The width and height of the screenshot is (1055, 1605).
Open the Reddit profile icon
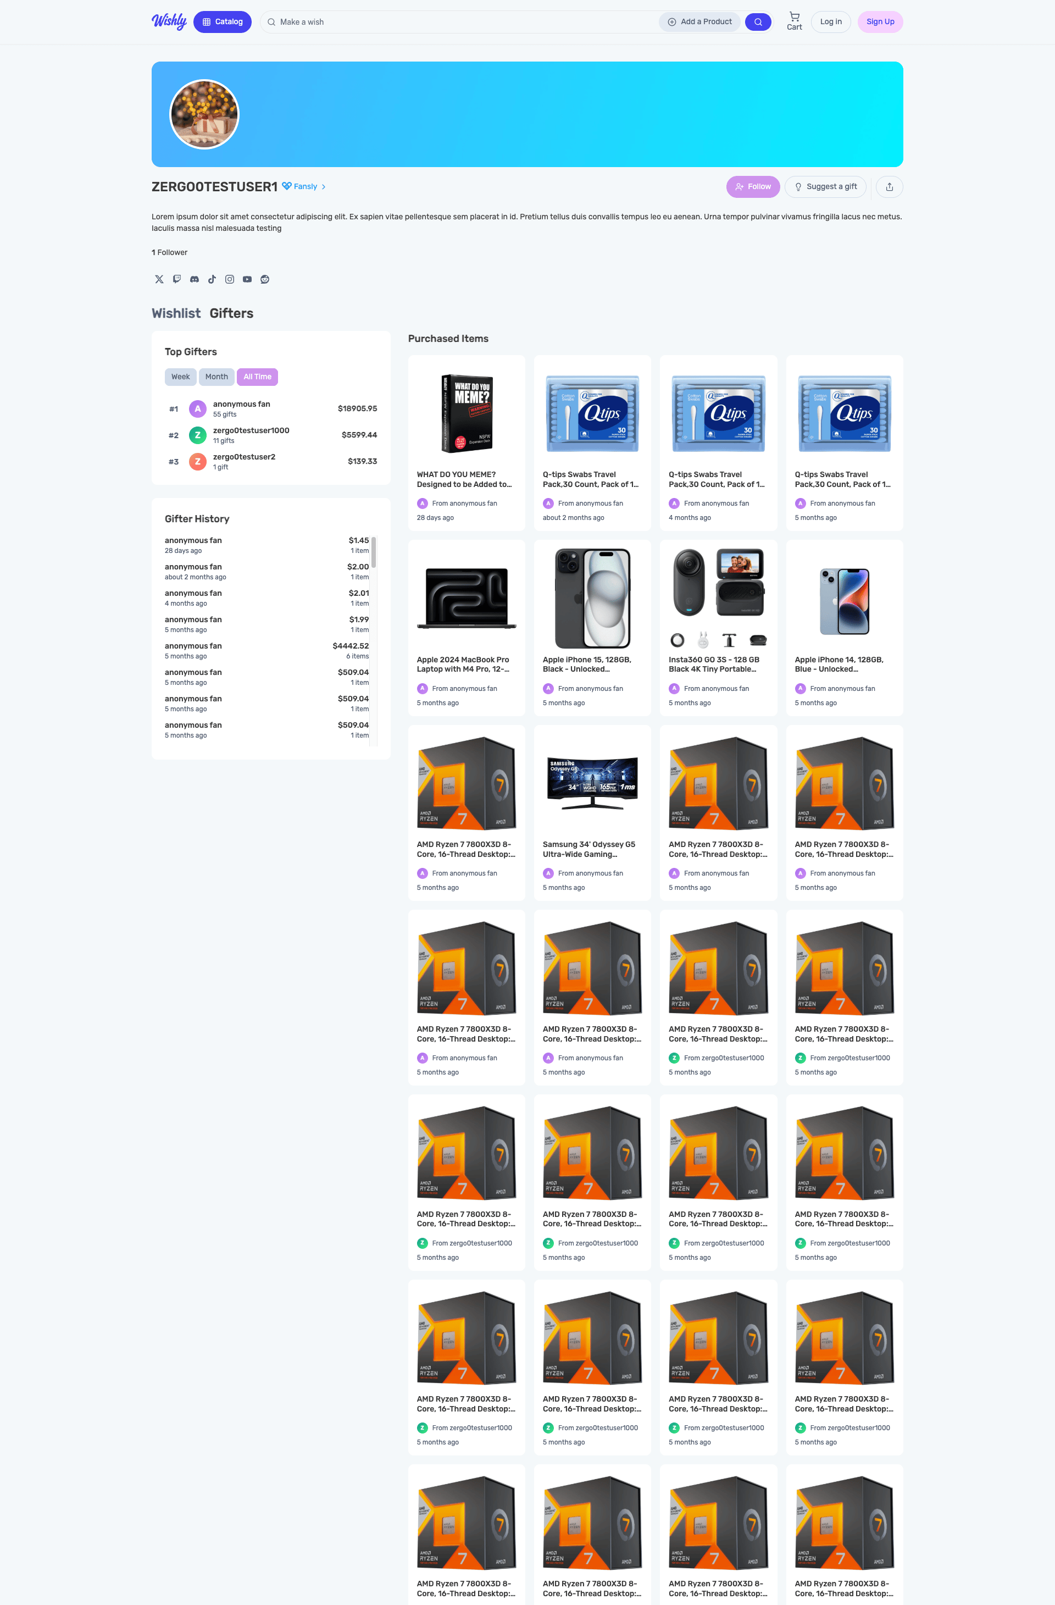pyautogui.click(x=265, y=279)
